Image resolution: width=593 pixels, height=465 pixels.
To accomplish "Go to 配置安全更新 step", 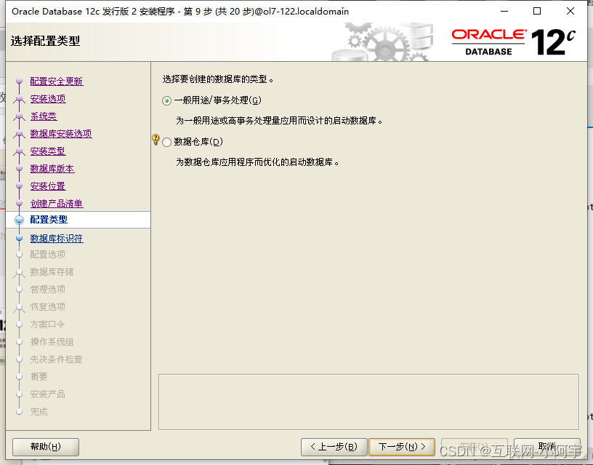I will click(x=57, y=81).
